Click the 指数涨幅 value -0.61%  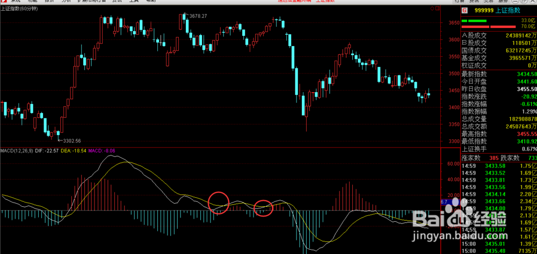(529, 104)
